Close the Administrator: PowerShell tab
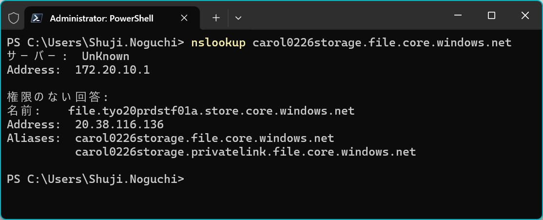Image resolution: width=543 pixels, height=220 pixels. (x=184, y=18)
